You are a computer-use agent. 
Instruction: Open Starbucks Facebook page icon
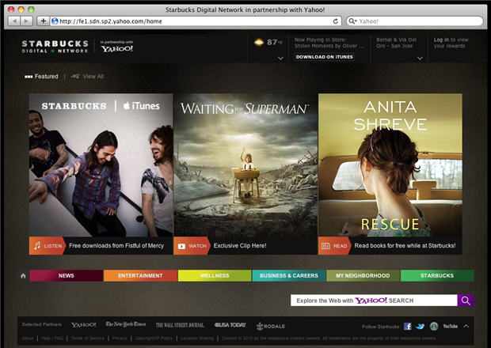coord(408,326)
